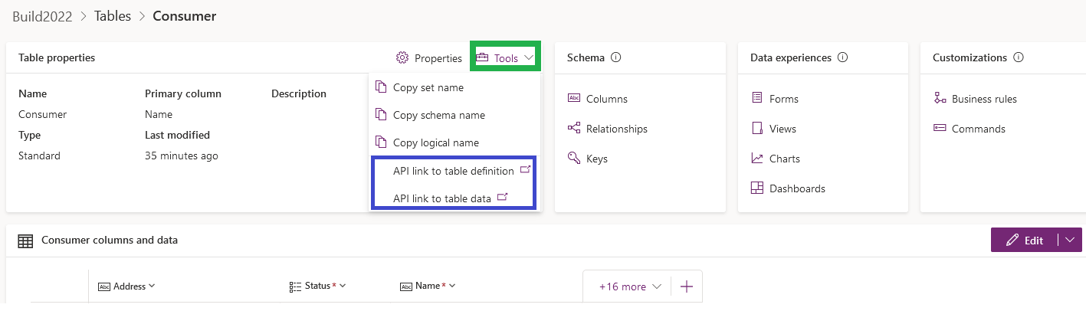Image resolution: width=1086 pixels, height=311 pixels.
Task: Choose Copy schema name from Tools menu
Action: coord(438,115)
